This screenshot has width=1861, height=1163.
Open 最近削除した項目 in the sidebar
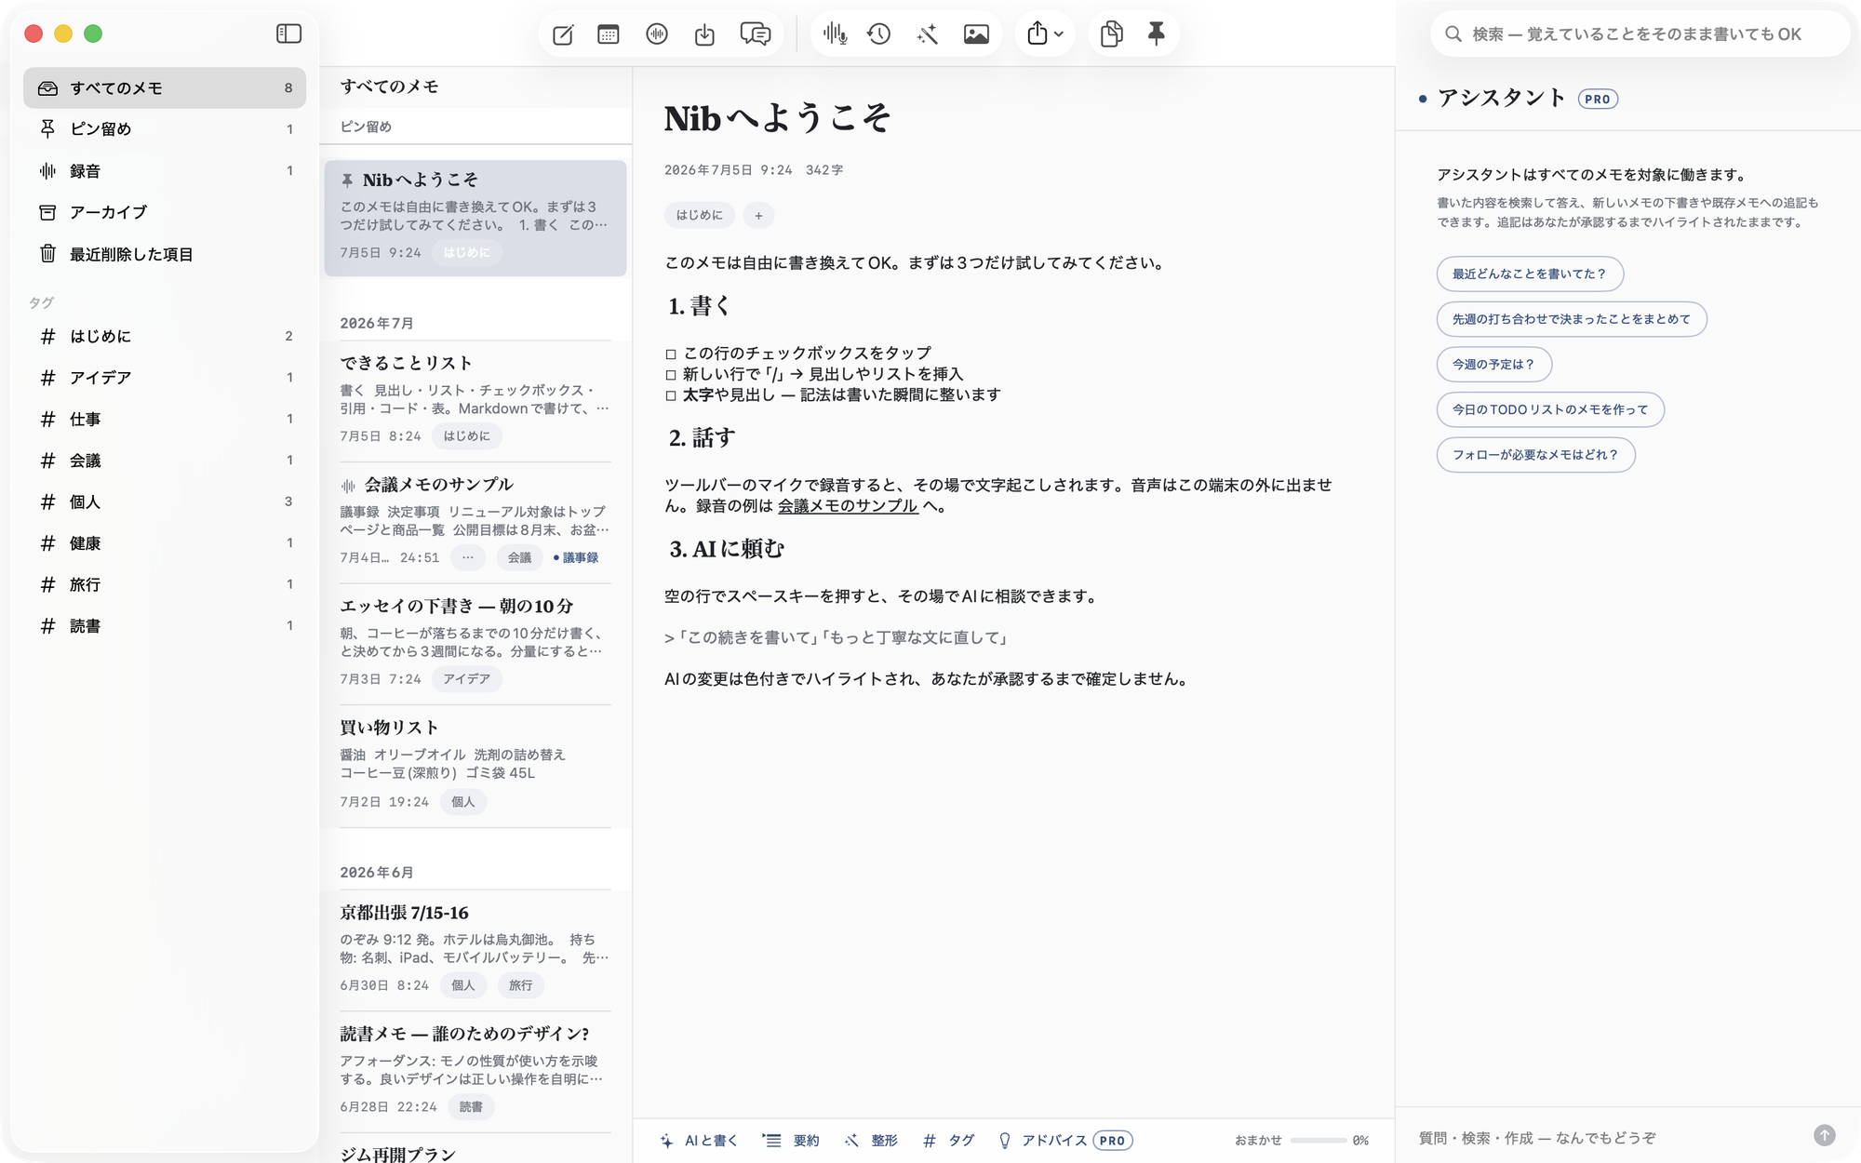click(x=165, y=254)
